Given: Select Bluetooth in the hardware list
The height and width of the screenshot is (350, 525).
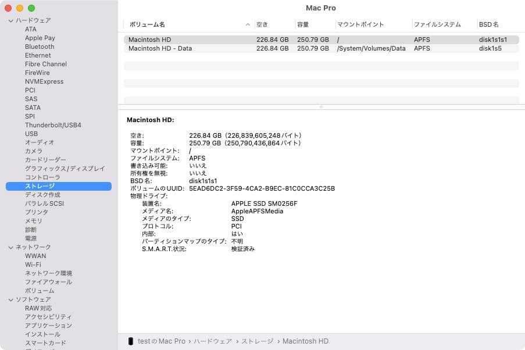Looking at the screenshot, I should [x=39, y=47].
